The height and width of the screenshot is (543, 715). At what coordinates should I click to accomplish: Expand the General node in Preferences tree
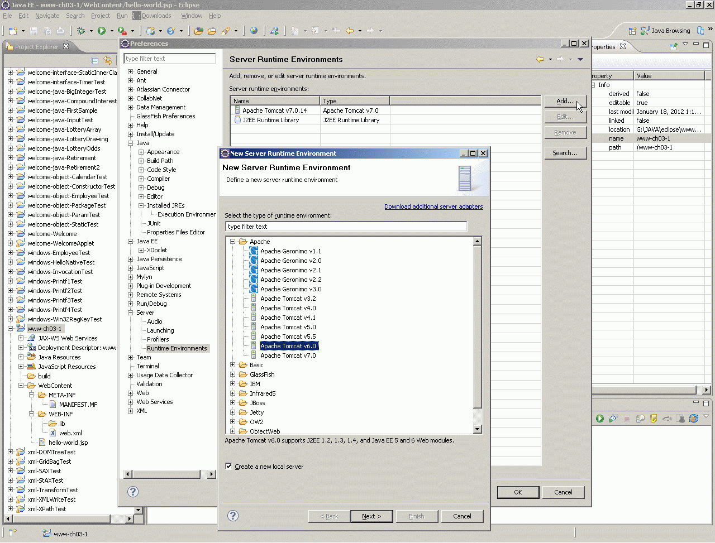tap(131, 71)
